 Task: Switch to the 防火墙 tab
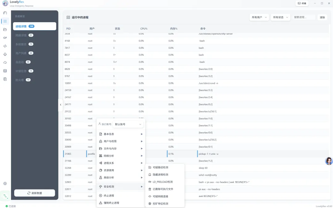tap(35, 80)
